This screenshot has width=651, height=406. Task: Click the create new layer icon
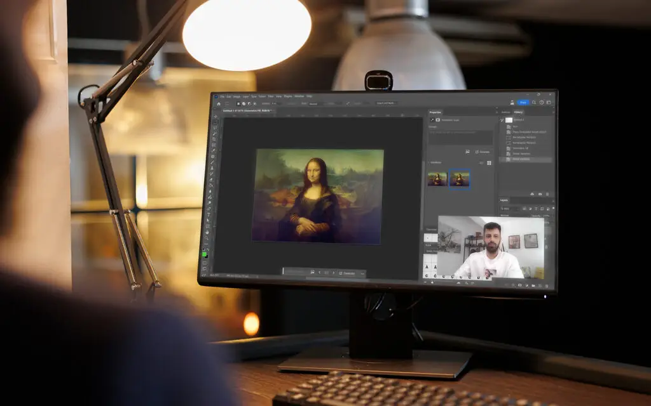point(540,285)
